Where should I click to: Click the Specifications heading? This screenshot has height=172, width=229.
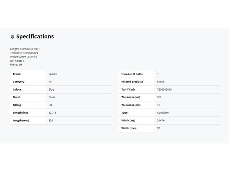coord(35,37)
